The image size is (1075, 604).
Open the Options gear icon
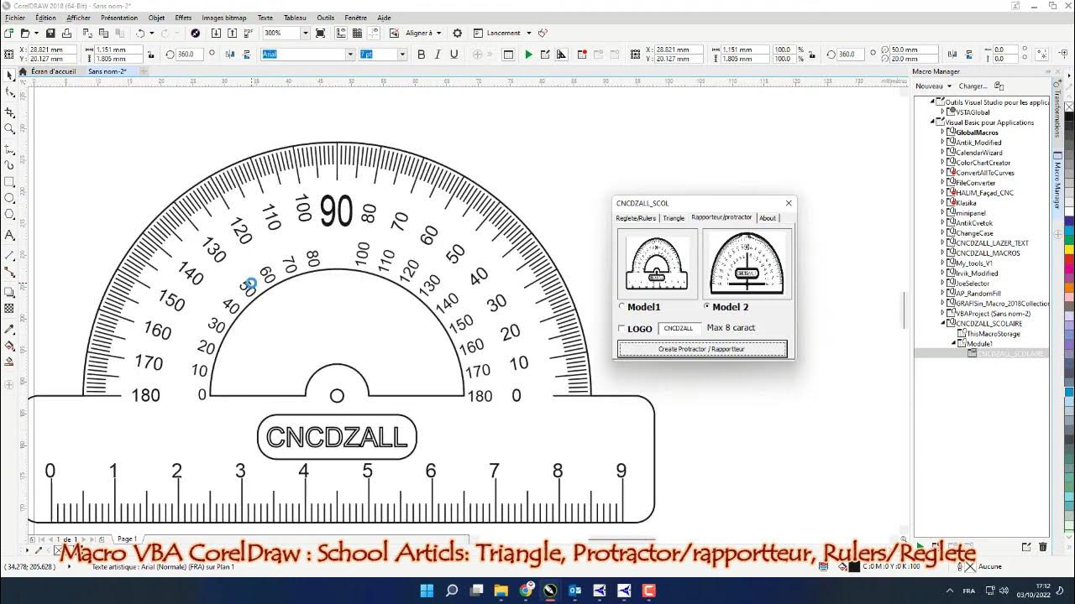(x=458, y=33)
